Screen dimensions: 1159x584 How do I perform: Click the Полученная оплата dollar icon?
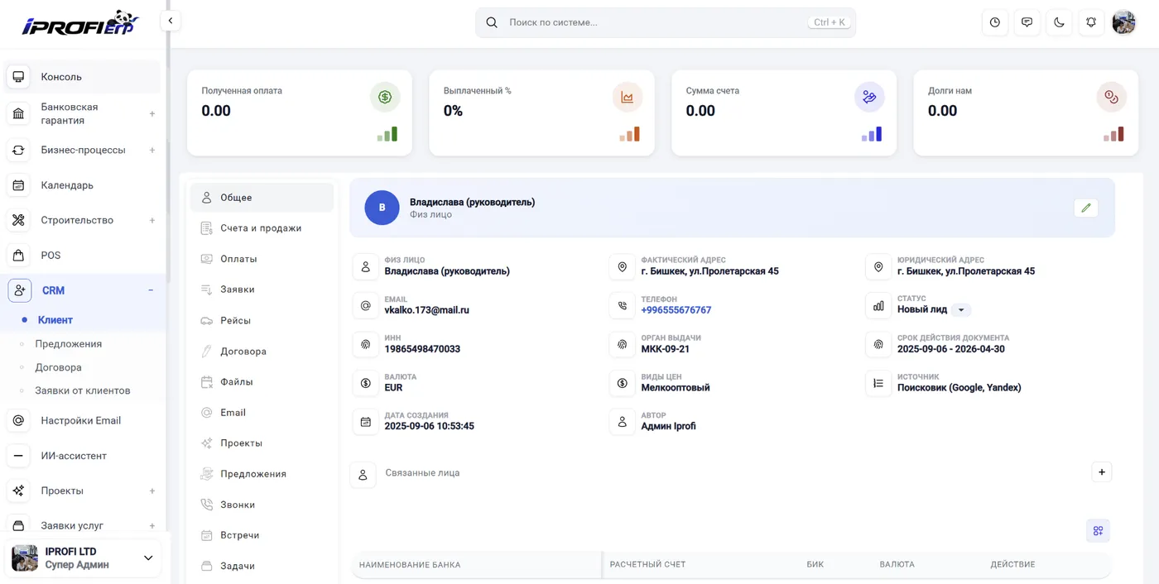click(385, 97)
